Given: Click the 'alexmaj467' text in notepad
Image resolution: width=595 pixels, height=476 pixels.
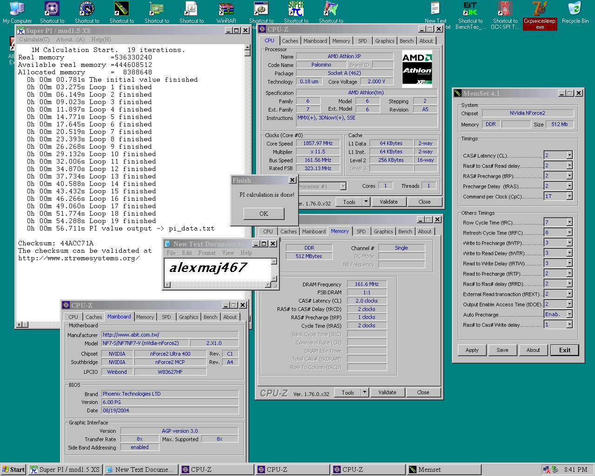Looking at the screenshot, I should pyautogui.click(x=208, y=268).
